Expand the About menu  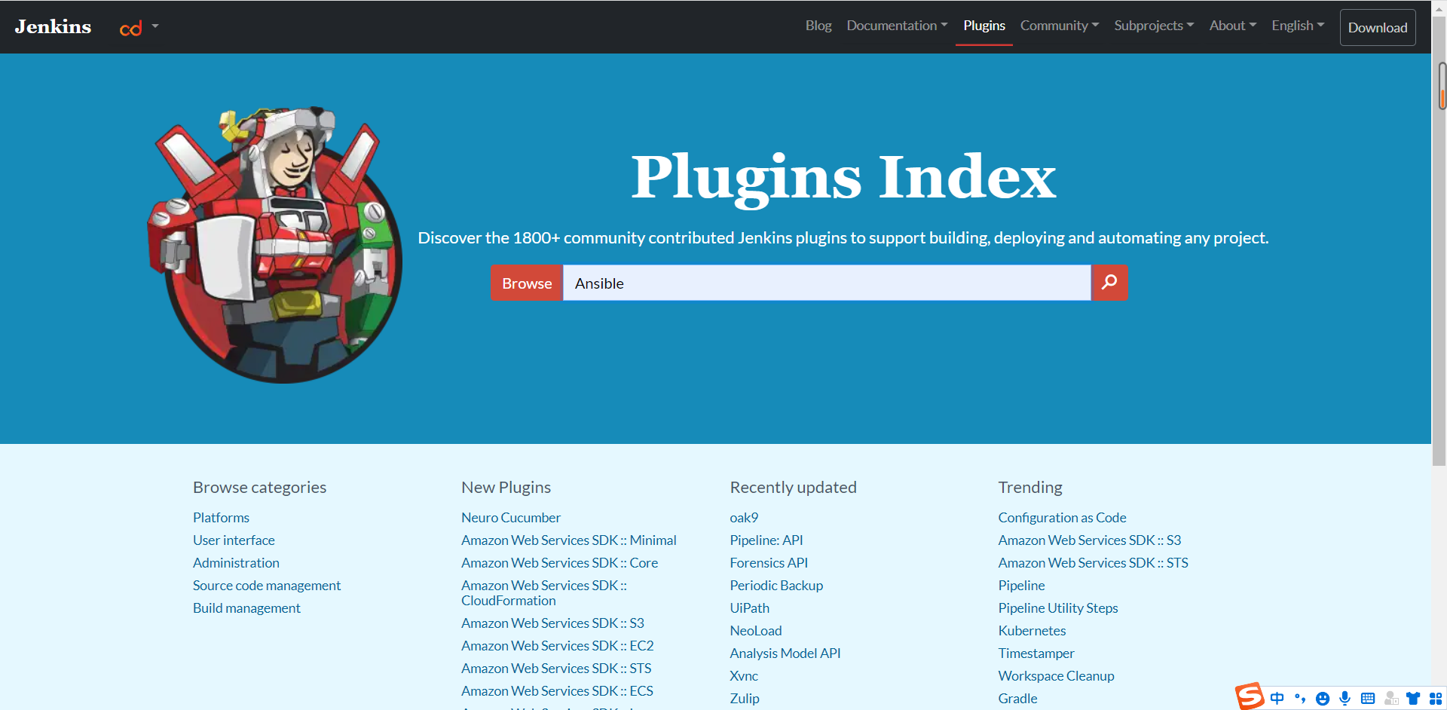[x=1233, y=26]
